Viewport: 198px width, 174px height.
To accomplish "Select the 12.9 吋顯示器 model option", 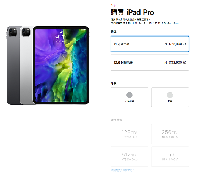I will (x=150, y=63).
